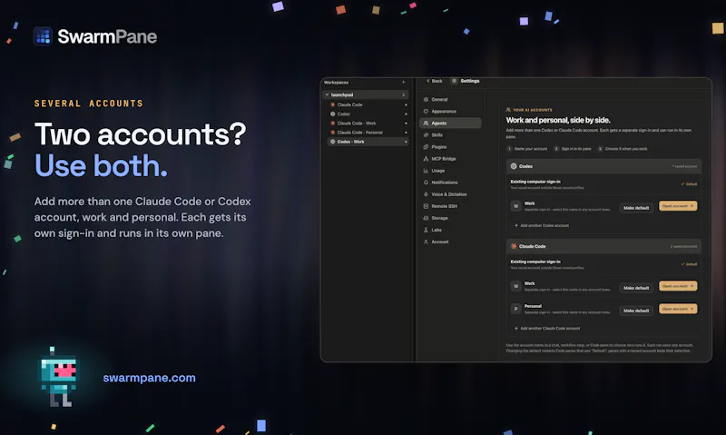Add another Codex account
726x435 pixels.
pos(542,225)
